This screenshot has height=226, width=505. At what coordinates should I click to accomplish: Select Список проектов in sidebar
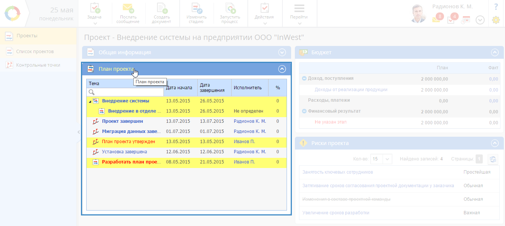pyautogui.click(x=35, y=51)
